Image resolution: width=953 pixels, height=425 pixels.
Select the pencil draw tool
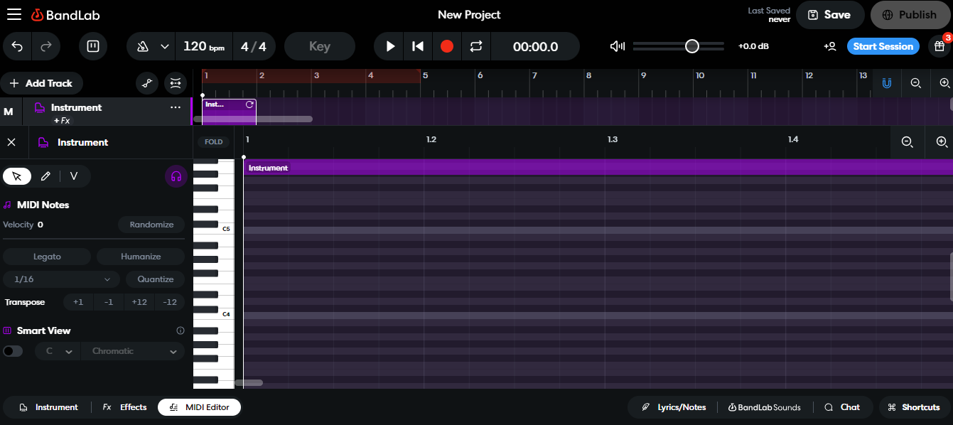click(x=45, y=176)
